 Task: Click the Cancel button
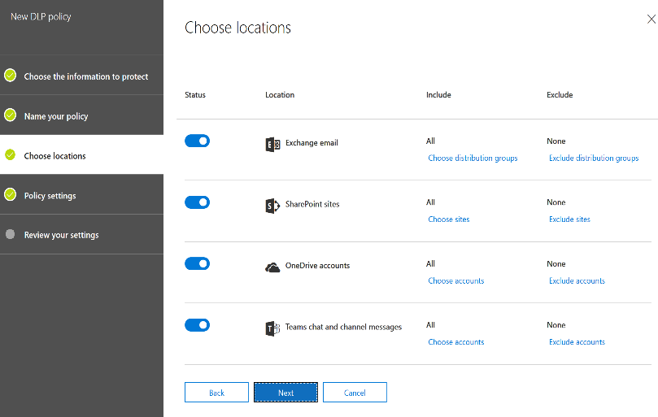pyautogui.click(x=355, y=393)
